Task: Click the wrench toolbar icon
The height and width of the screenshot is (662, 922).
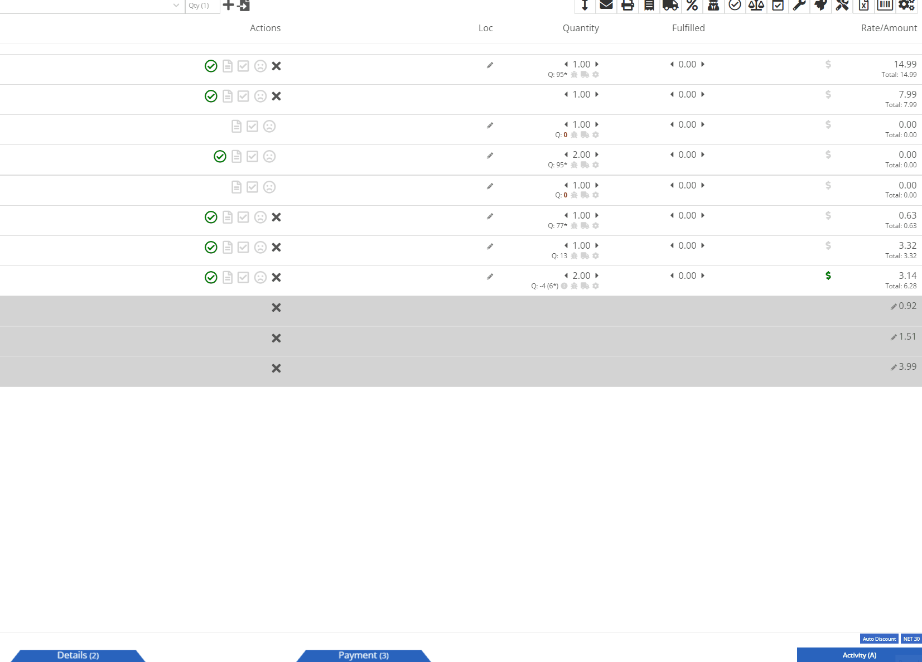Action: (x=799, y=5)
